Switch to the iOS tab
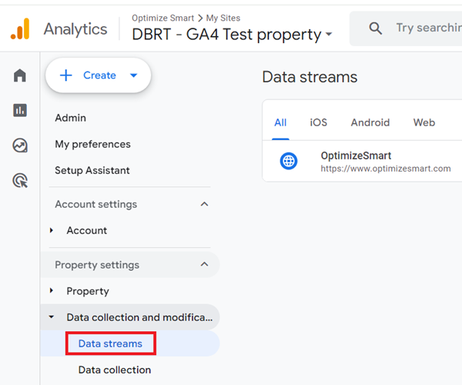462x385 pixels. tap(319, 122)
